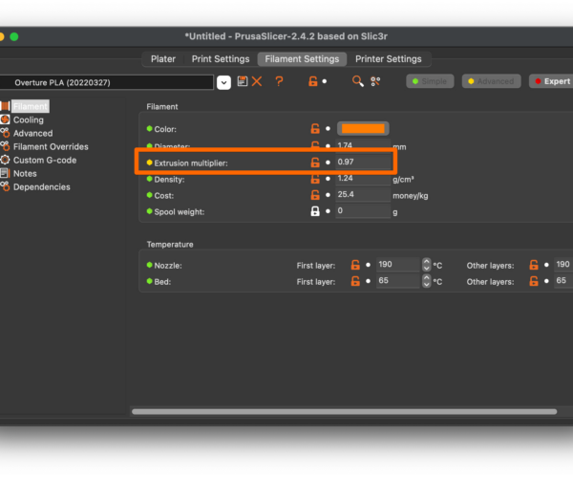The height and width of the screenshot is (478, 573).
Task: Adjust the Bed first layer temperature stepper
Action: point(426,281)
